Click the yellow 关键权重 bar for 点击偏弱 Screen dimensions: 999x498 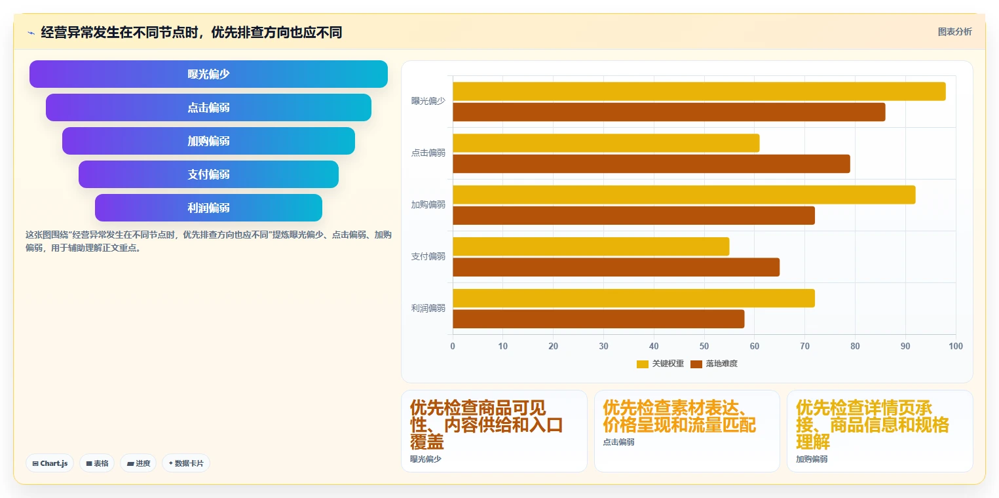(606, 144)
